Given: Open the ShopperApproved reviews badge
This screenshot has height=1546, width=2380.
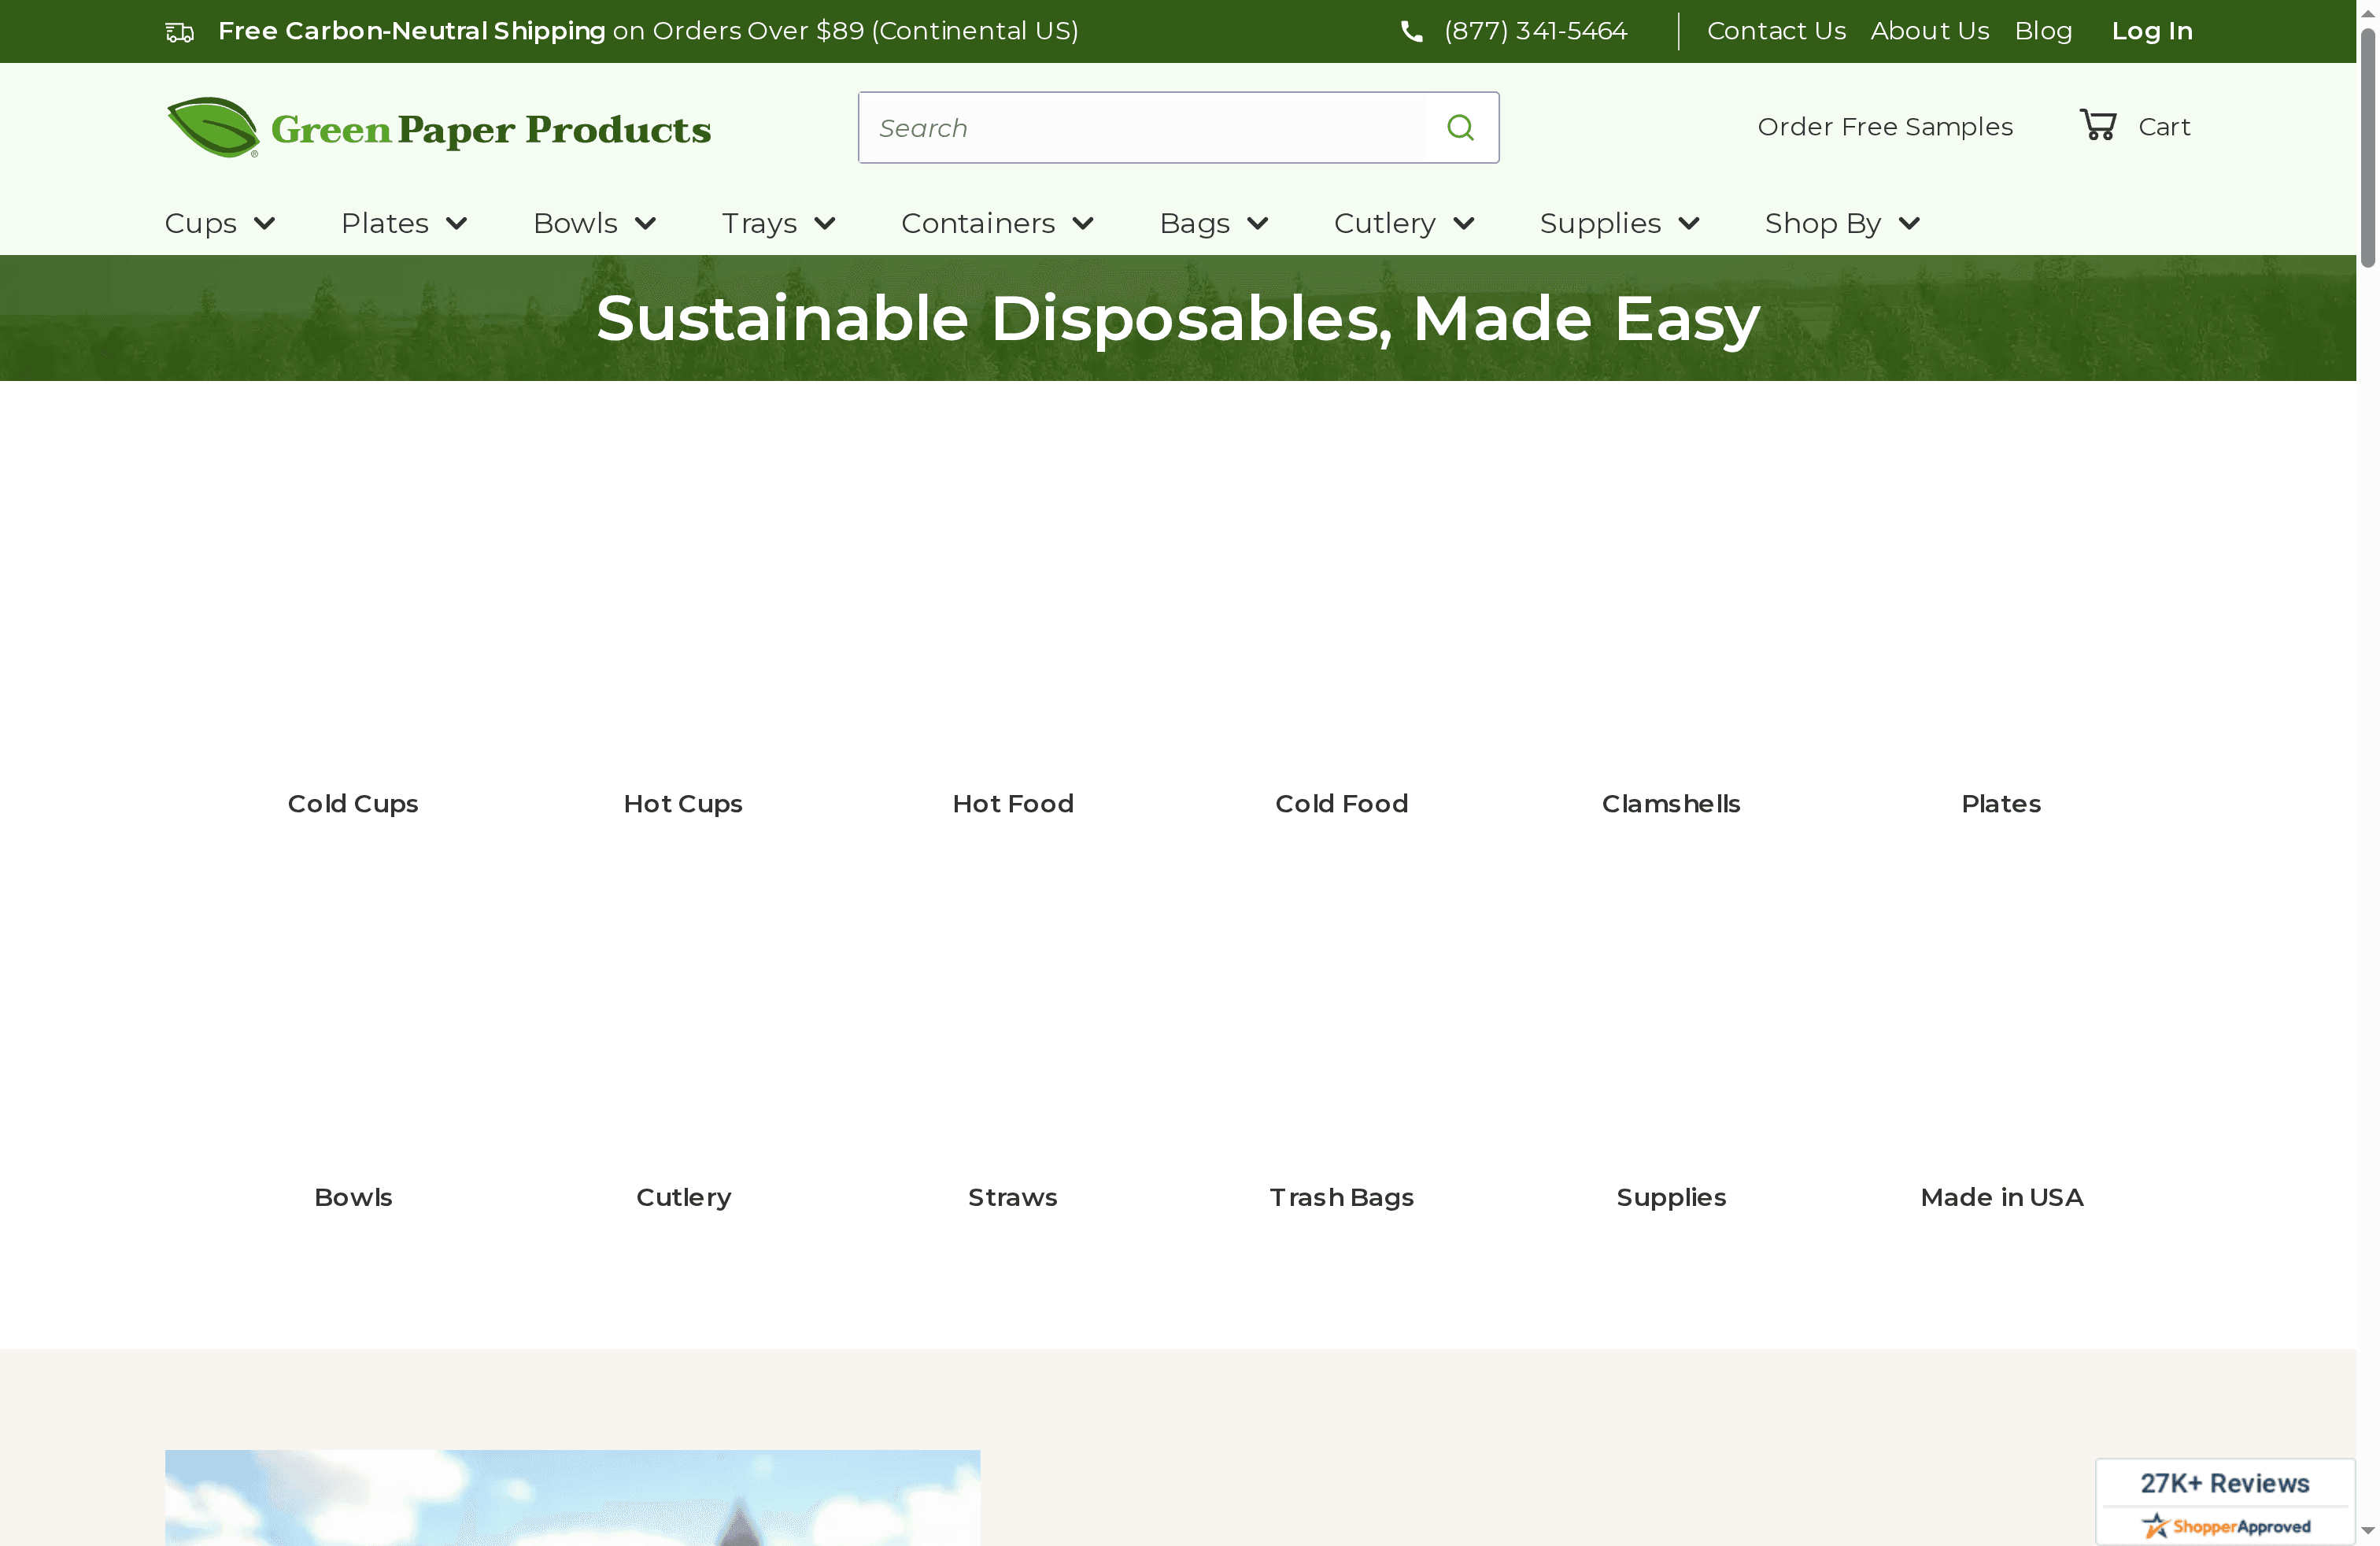Looking at the screenshot, I should [x=2225, y=1500].
